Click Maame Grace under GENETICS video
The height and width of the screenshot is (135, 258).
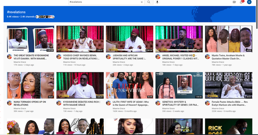(168, 108)
